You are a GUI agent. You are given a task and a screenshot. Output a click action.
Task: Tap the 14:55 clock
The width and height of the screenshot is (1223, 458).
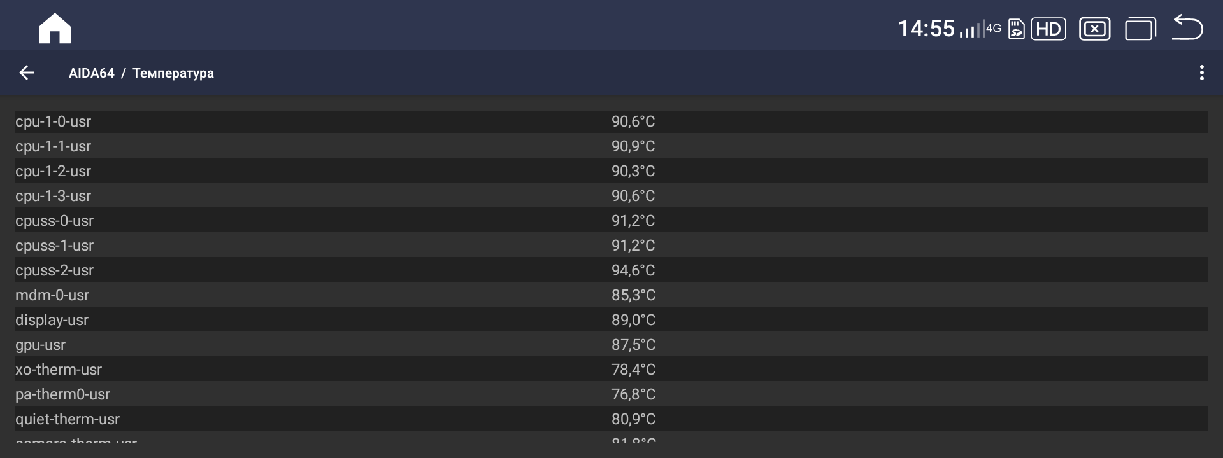(926, 29)
